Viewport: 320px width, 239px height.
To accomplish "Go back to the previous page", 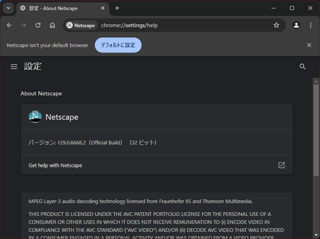I will click(9, 26).
